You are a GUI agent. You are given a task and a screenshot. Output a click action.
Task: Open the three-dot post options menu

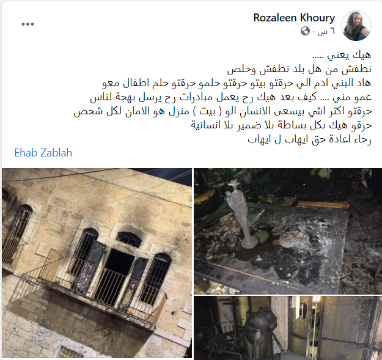[28, 24]
